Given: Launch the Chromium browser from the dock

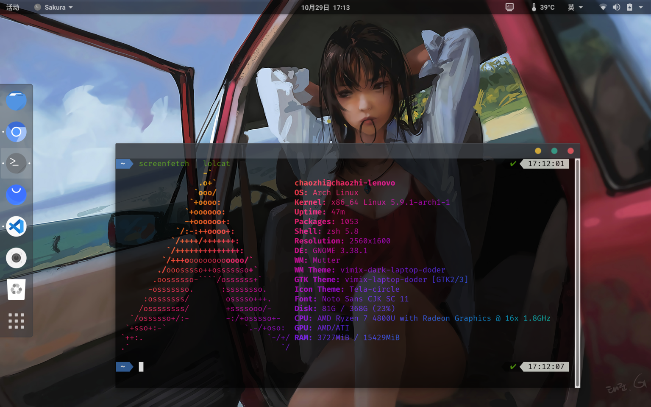Looking at the screenshot, I should 16,132.
